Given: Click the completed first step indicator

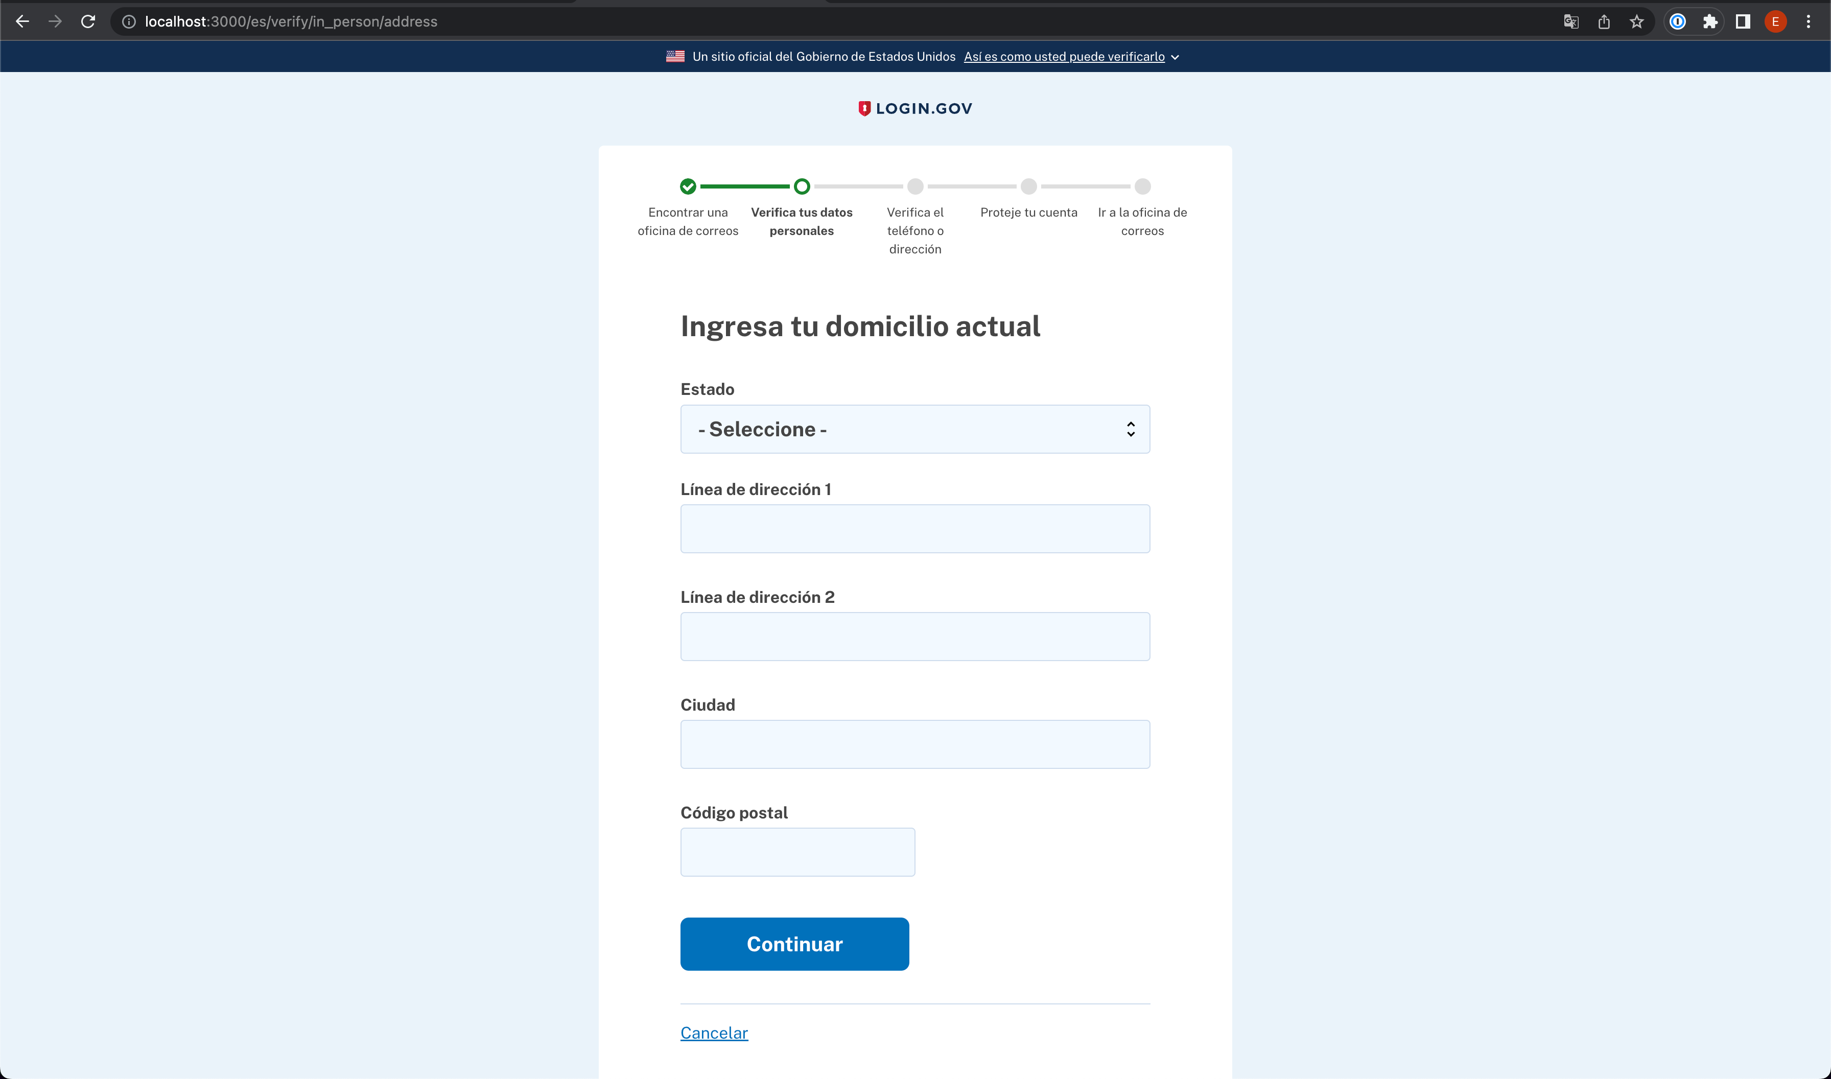Looking at the screenshot, I should [x=688, y=187].
